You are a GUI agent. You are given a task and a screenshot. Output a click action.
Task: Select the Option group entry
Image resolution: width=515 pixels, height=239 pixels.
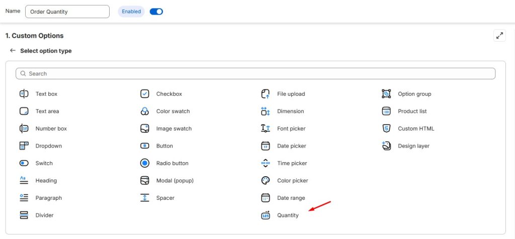click(x=414, y=94)
